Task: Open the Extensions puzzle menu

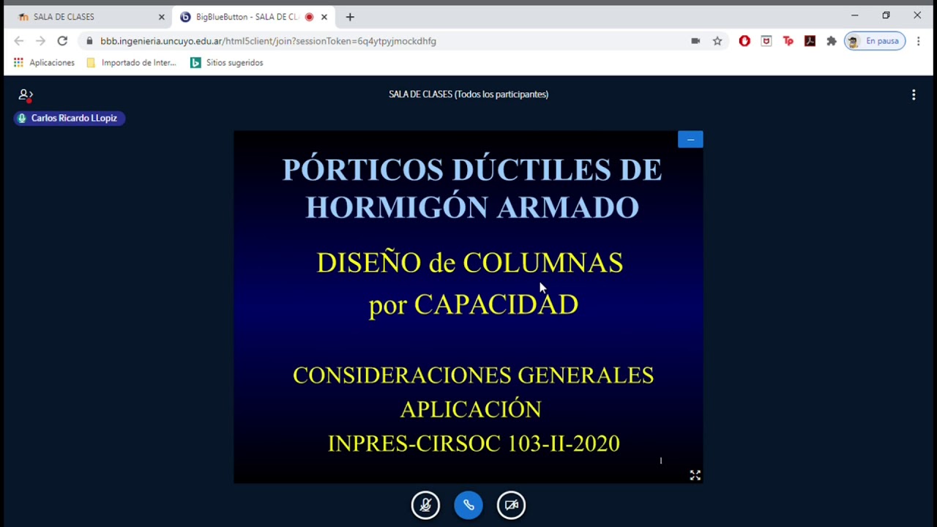Action: (x=832, y=41)
